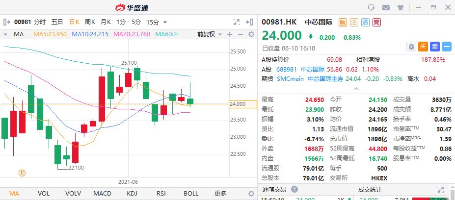Switch to 分时 intraday chart
455x200 pixels.
pos(40,22)
